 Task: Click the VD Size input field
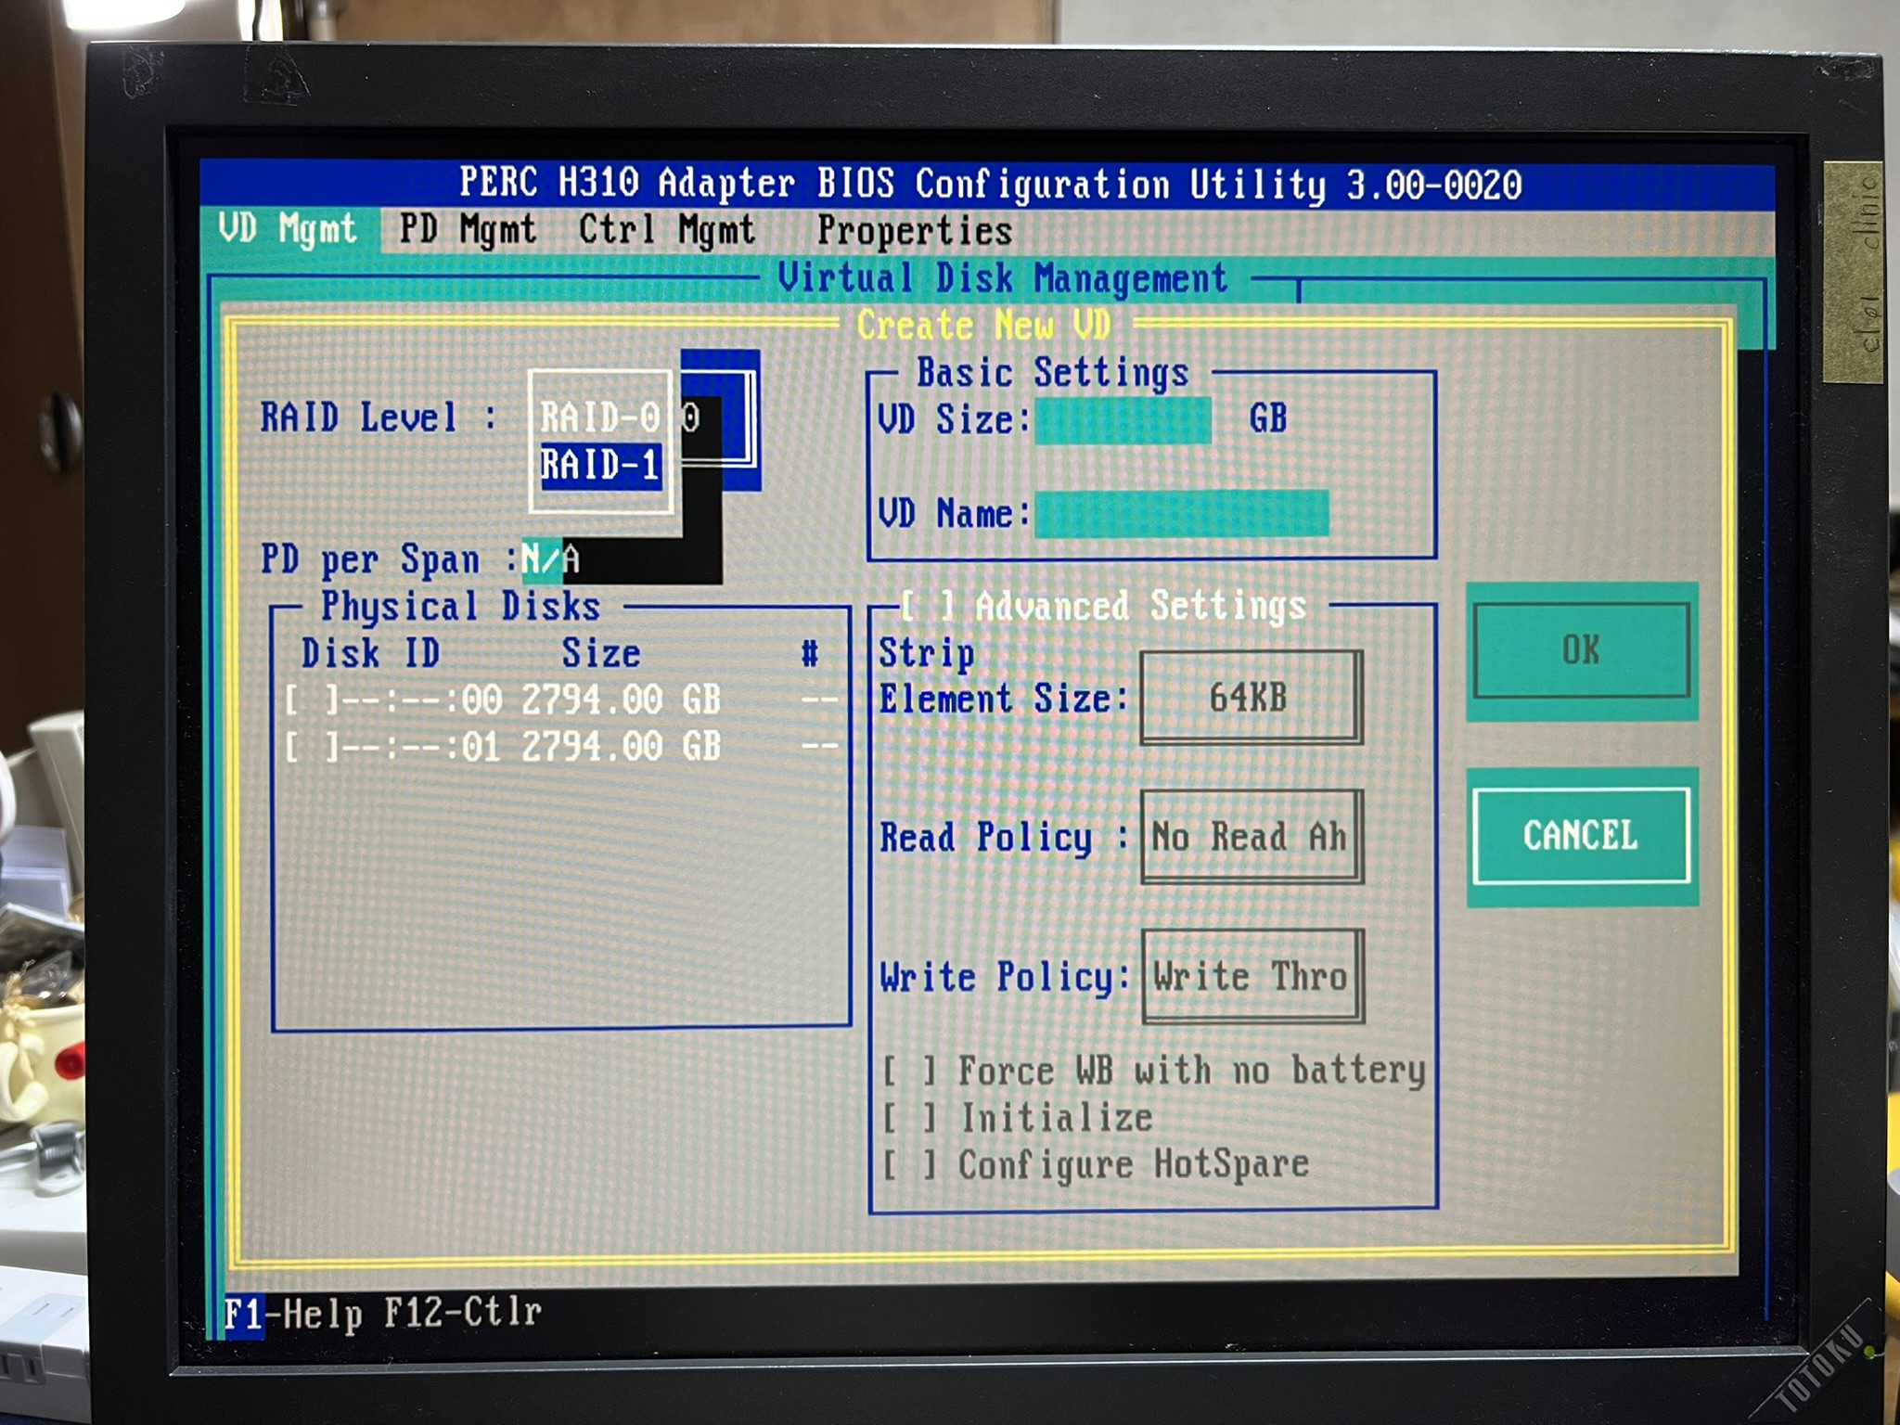coord(1123,420)
